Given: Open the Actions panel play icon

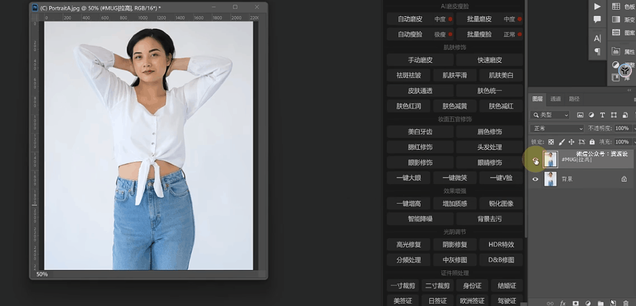Looking at the screenshot, I should (x=597, y=6).
